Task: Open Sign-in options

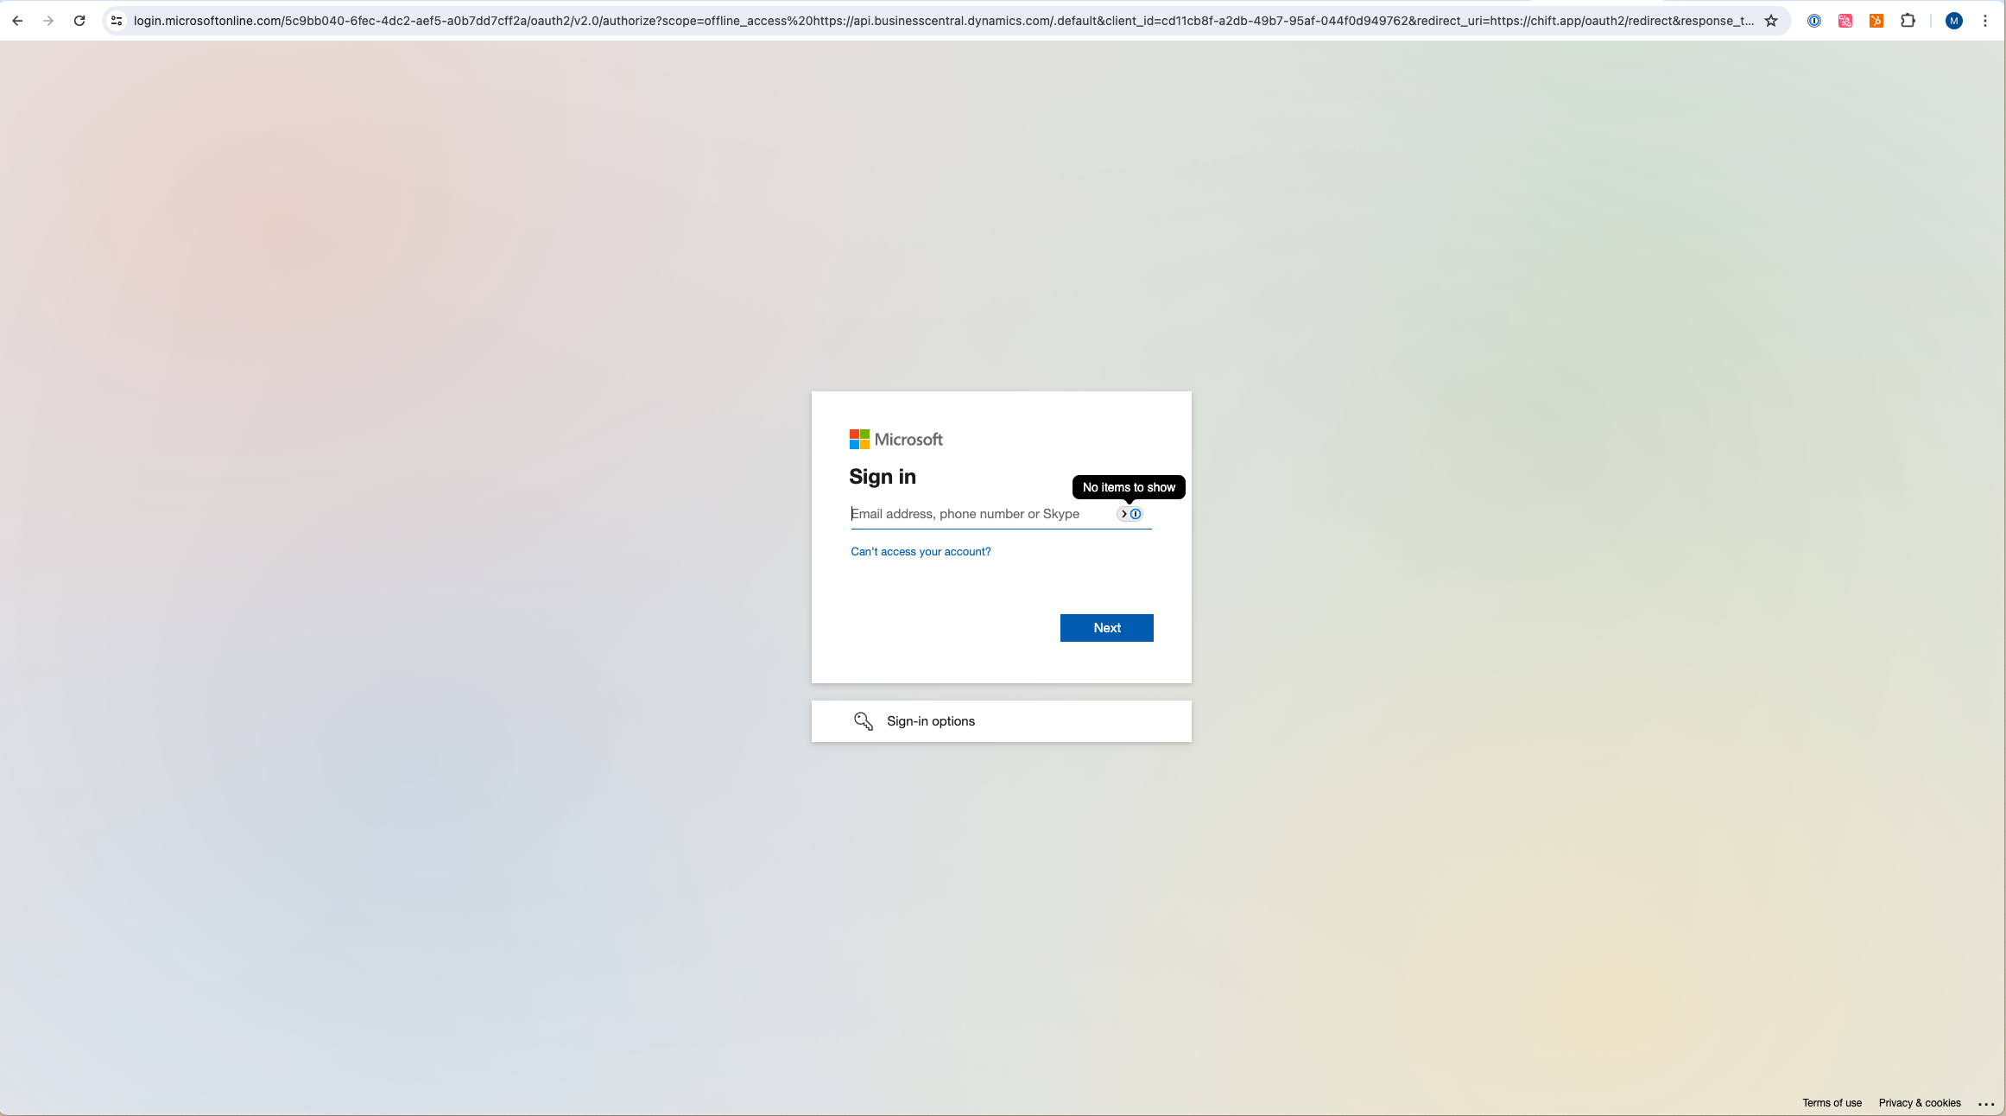Action: [x=931, y=721]
